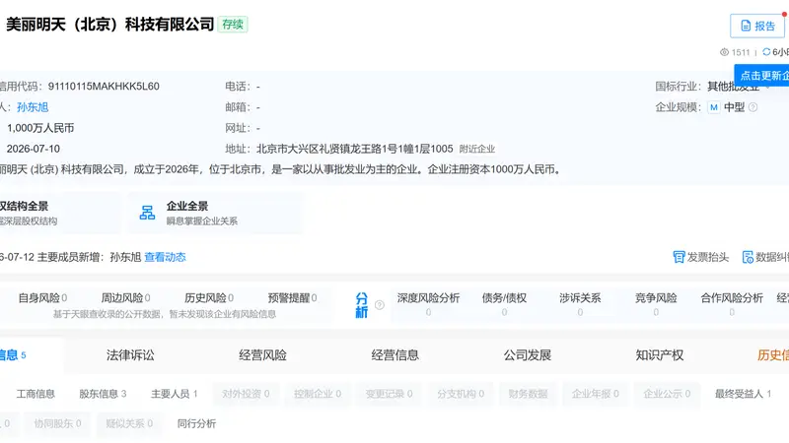Select 协同股东 0 sub-tab

[x=57, y=423]
